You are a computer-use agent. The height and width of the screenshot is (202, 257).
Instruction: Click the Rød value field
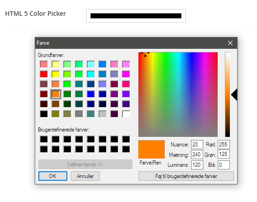pyautogui.click(x=224, y=145)
